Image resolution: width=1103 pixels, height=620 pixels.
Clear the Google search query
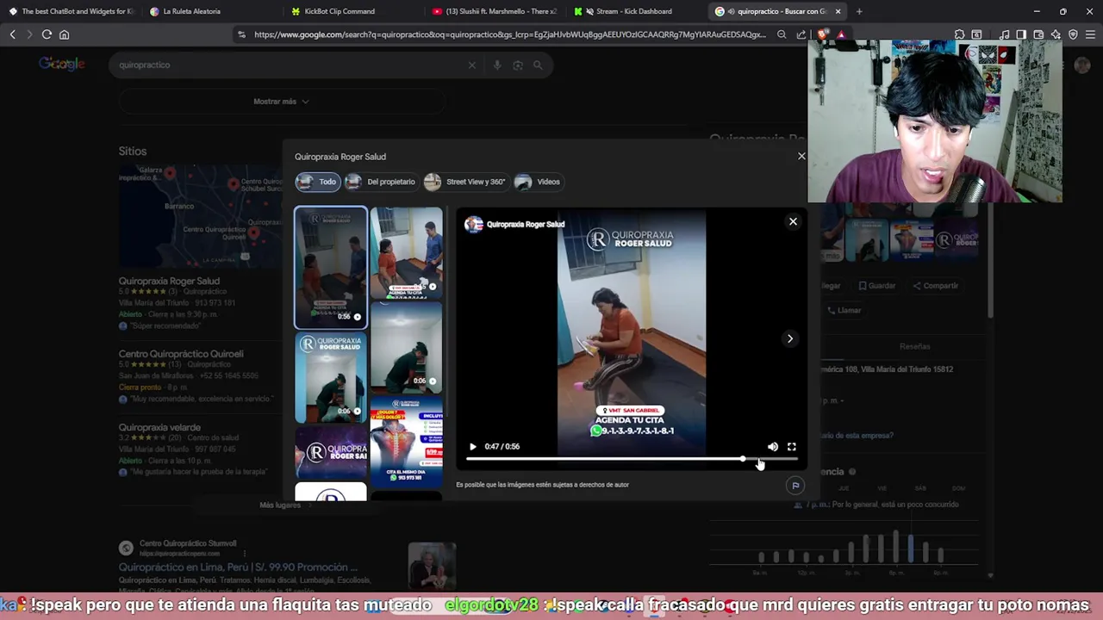coord(471,65)
